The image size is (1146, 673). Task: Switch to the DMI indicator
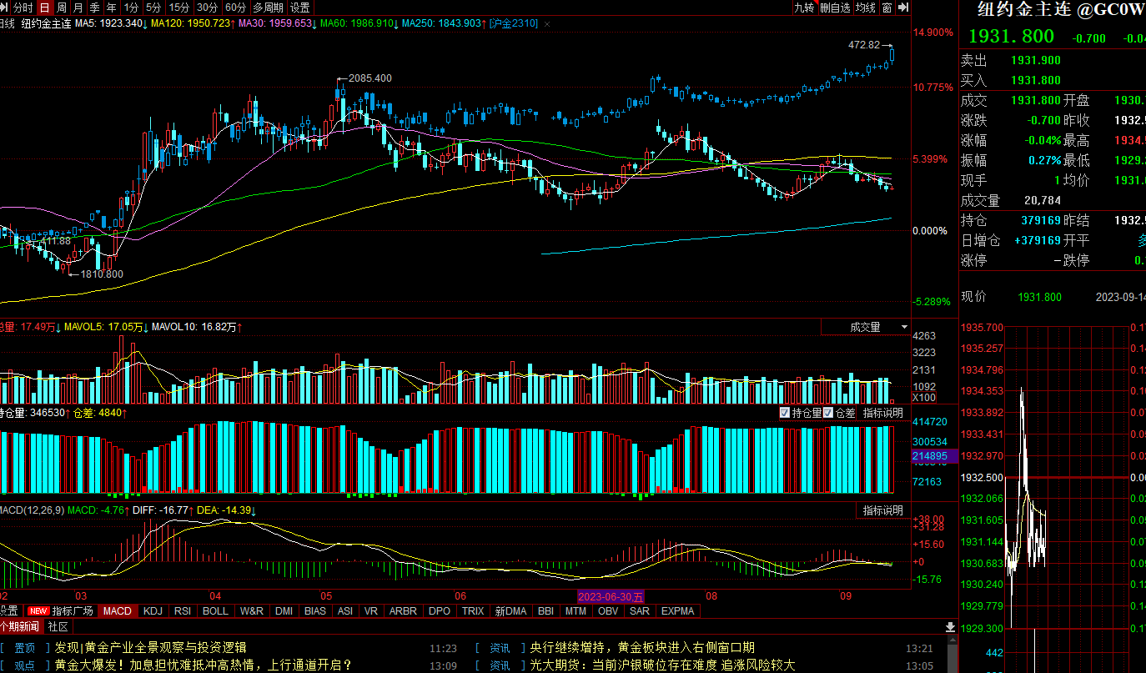click(284, 610)
